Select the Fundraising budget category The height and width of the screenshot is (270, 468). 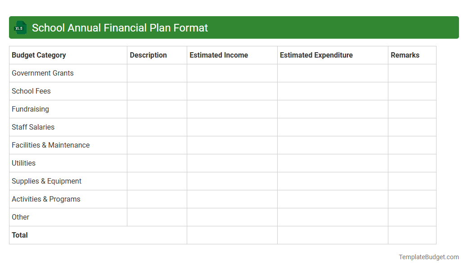(x=30, y=109)
